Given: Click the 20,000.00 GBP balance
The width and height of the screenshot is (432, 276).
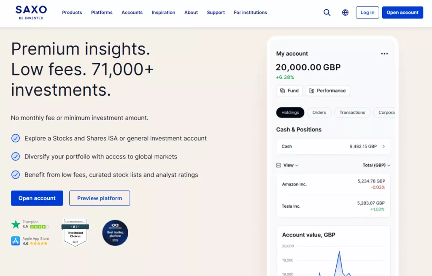Looking at the screenshot, I should [x=308, y=67].
